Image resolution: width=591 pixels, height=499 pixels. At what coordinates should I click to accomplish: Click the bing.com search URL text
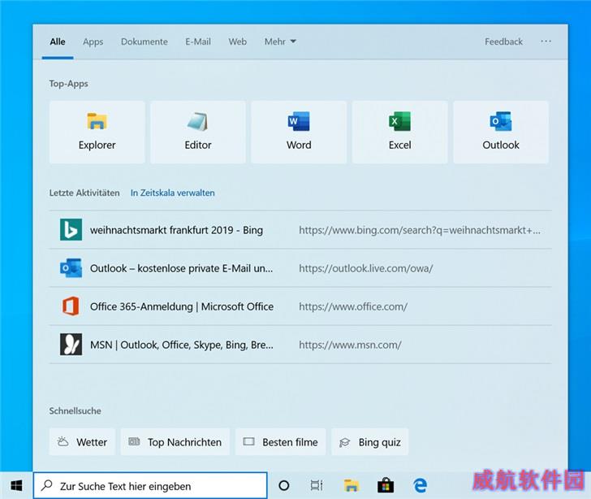coord(420,230)
